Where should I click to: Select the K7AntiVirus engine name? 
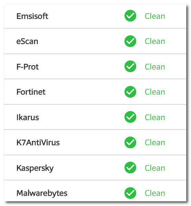pos(38,142)
